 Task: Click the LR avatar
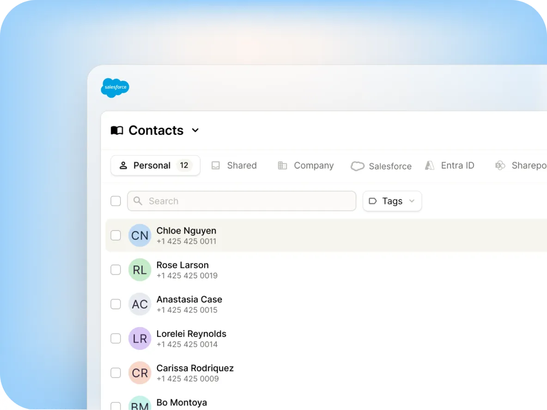140,338
